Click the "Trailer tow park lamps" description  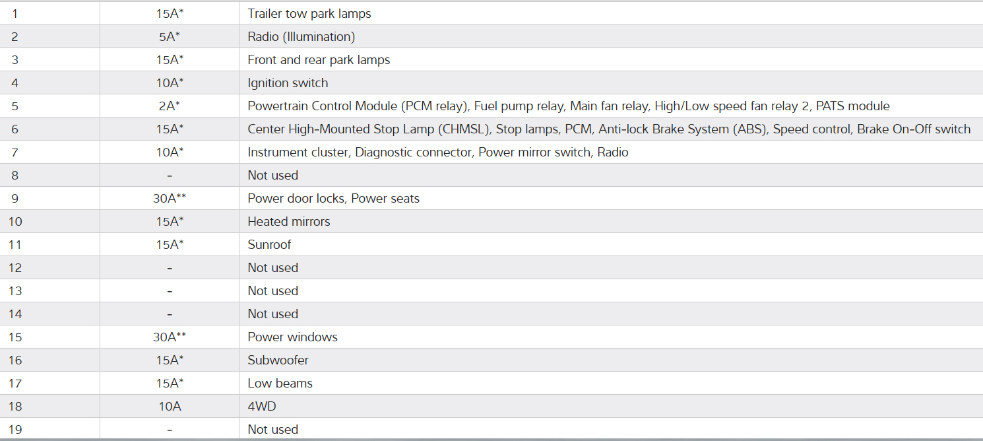[x=309, y=13]
